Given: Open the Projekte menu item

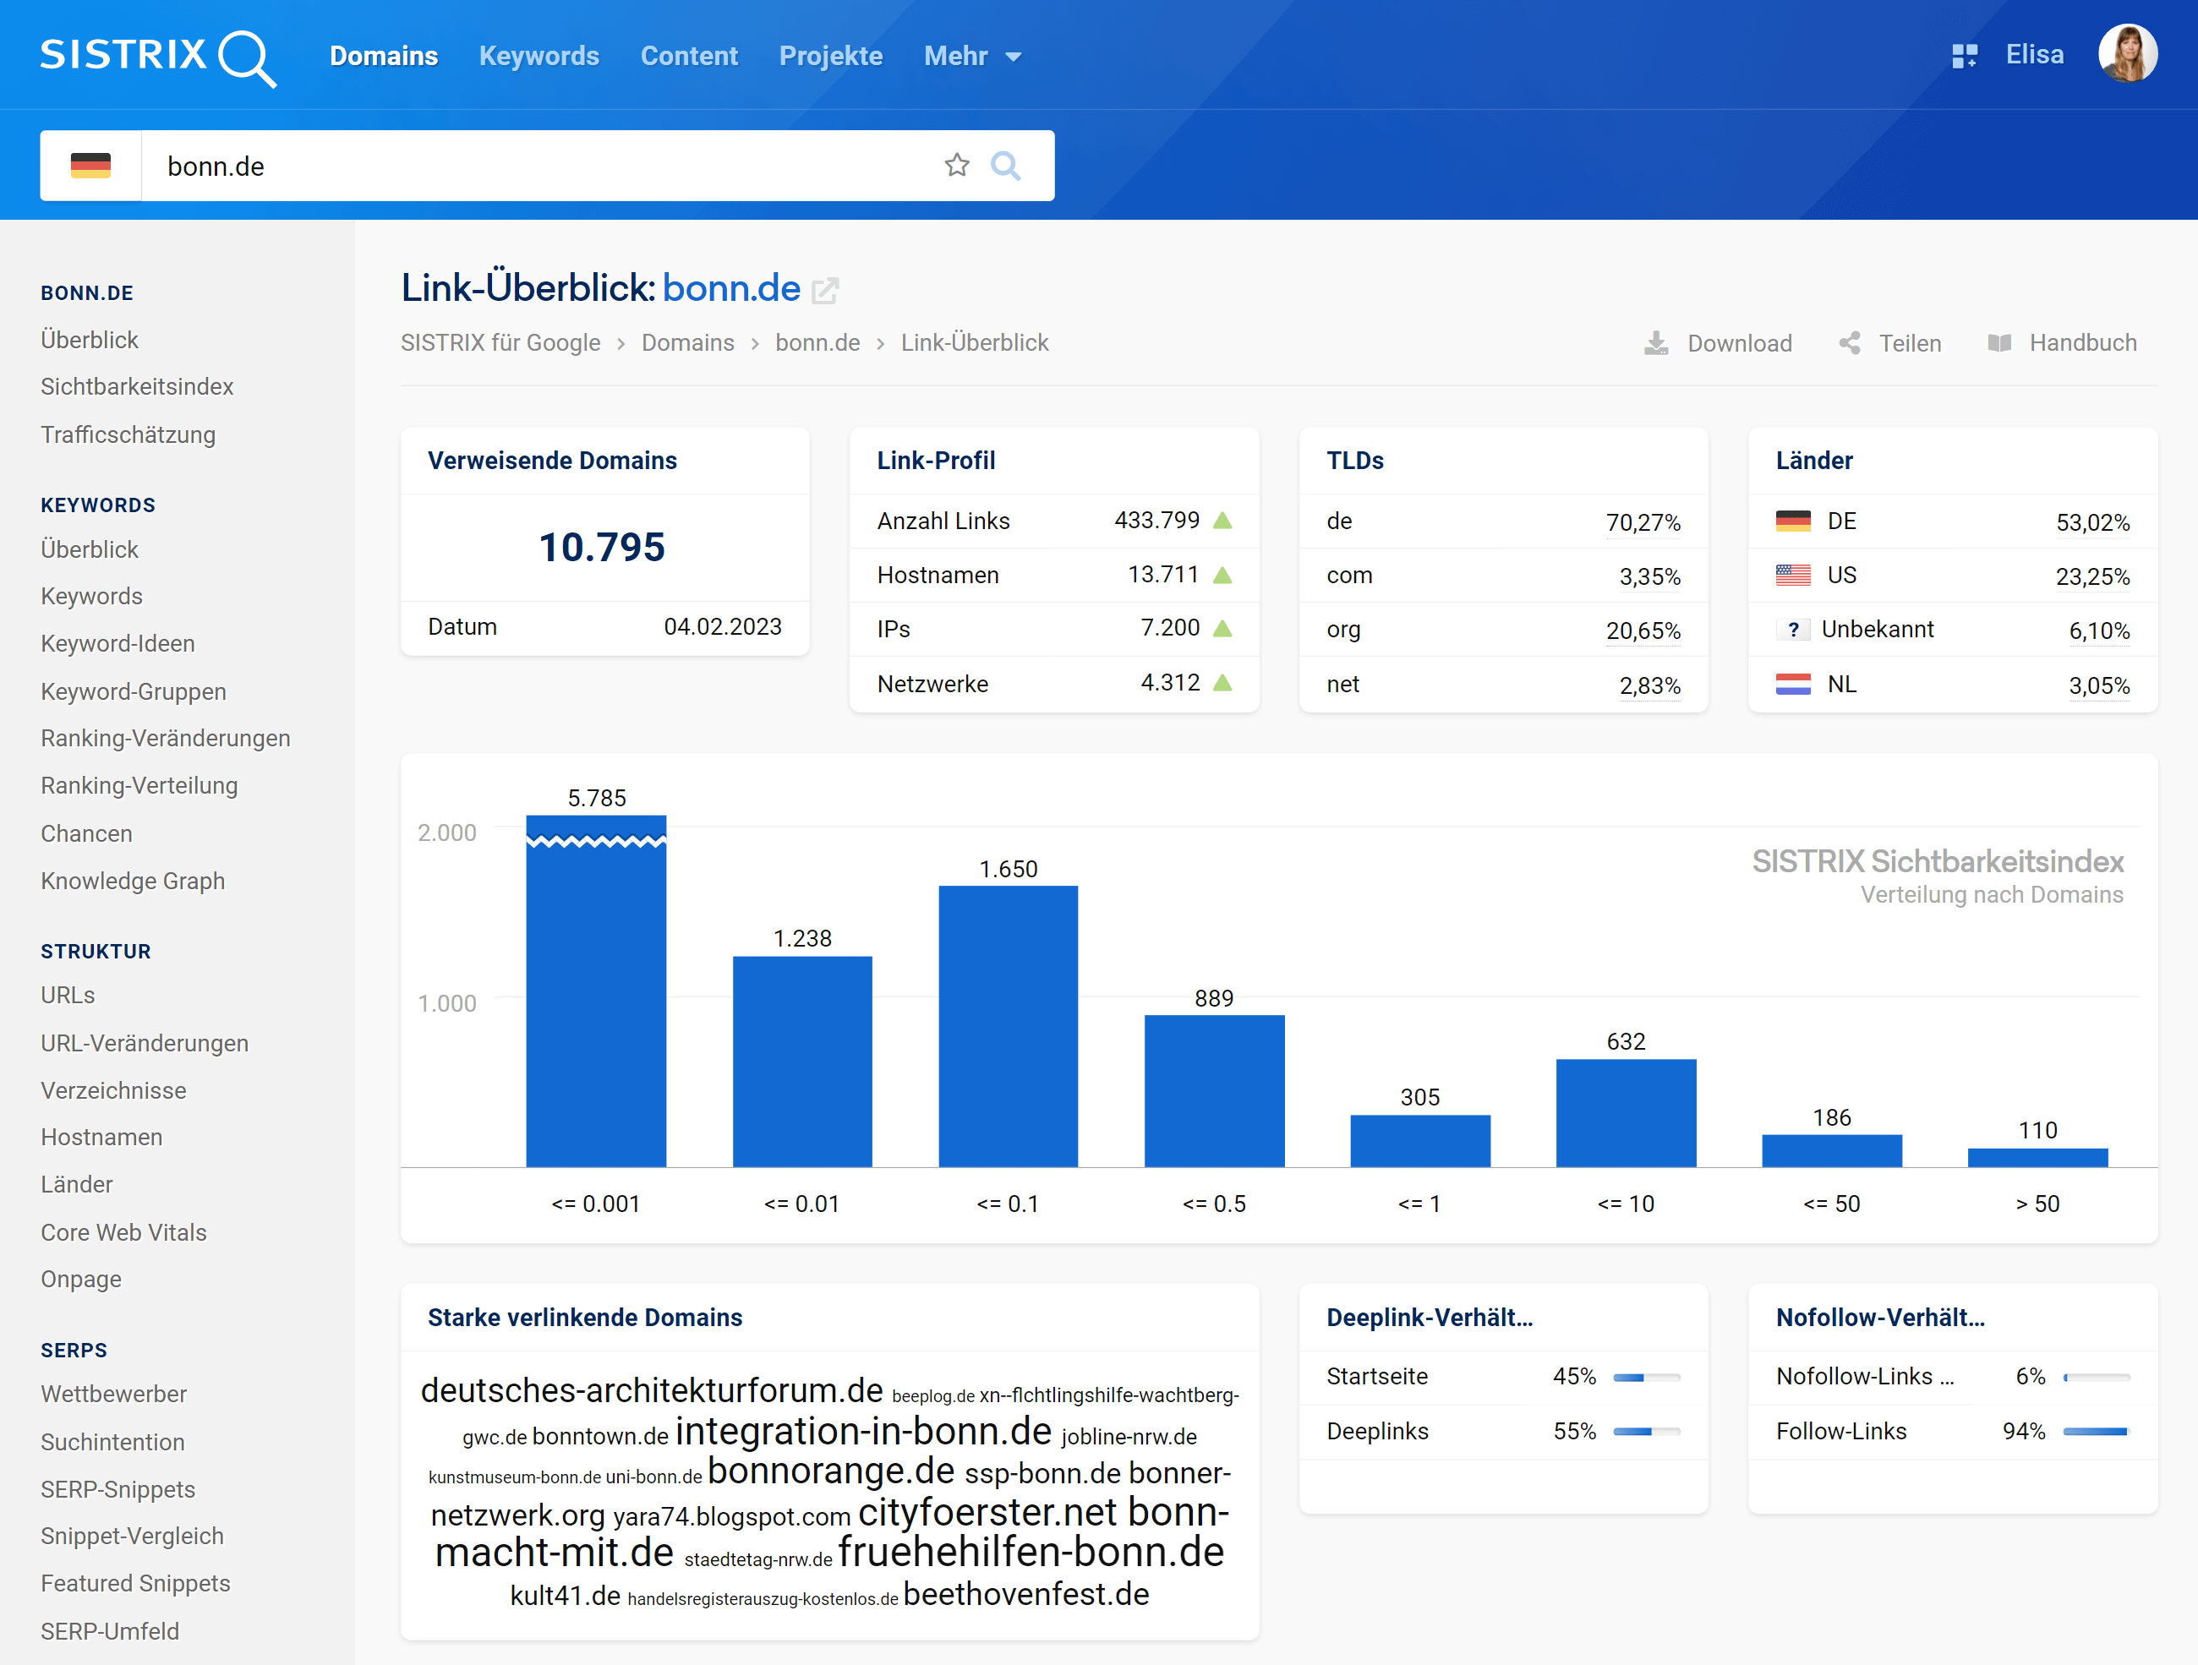Looking at the screenshot, I should (829, 56).
